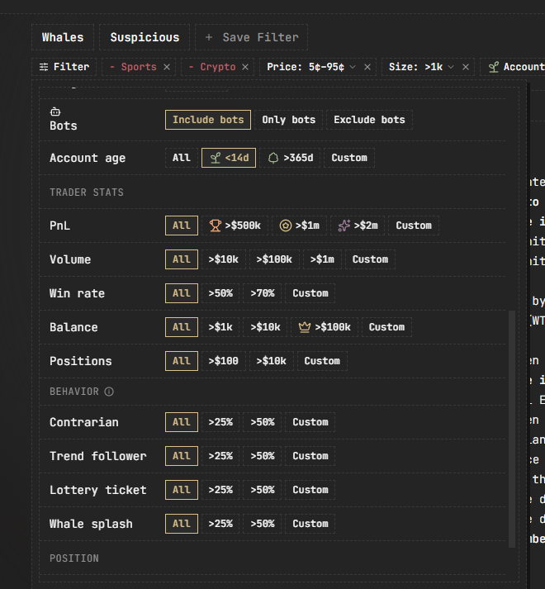Select Volume >$100k
The height and width of the screenshot is (589, 545).
[x=274, y=259]
